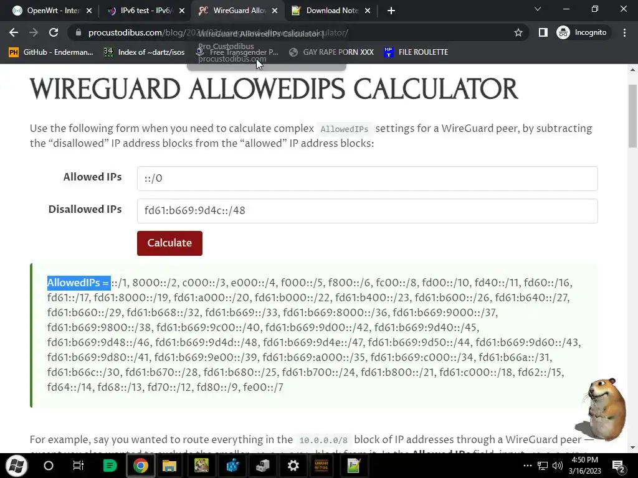Image resolution: width=638 pixels, height=478 pixels.
Task: Open Cortana search circle in taskbar
Action: point(49,466)
